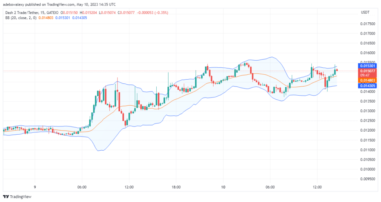Click the 0.012000 price axis label
This screenshot has width=381, height=202.
tap(368, 131)
